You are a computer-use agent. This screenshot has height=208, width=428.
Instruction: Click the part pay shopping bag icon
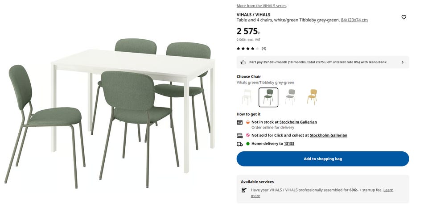pyautogui.click(x=243, y=62)
